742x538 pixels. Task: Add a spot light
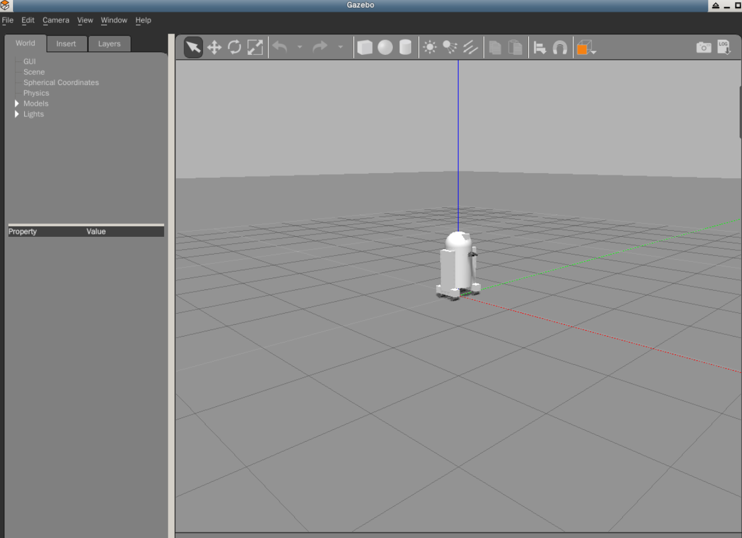point(450,48)
